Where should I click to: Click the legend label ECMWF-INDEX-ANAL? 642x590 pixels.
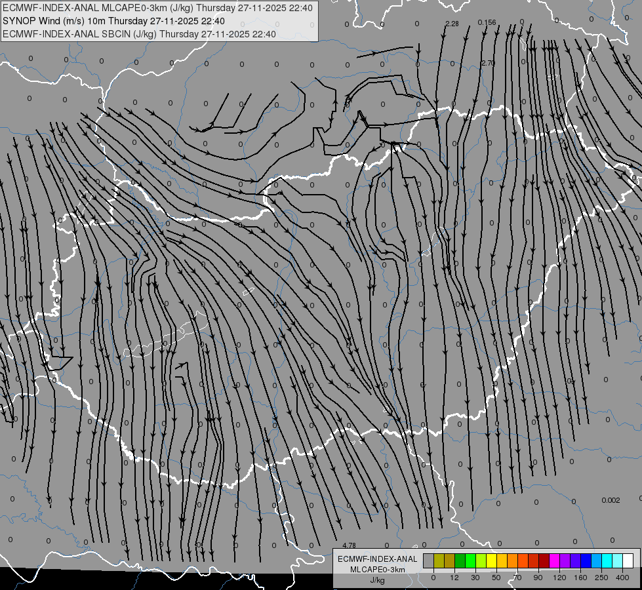click(377, 559)
